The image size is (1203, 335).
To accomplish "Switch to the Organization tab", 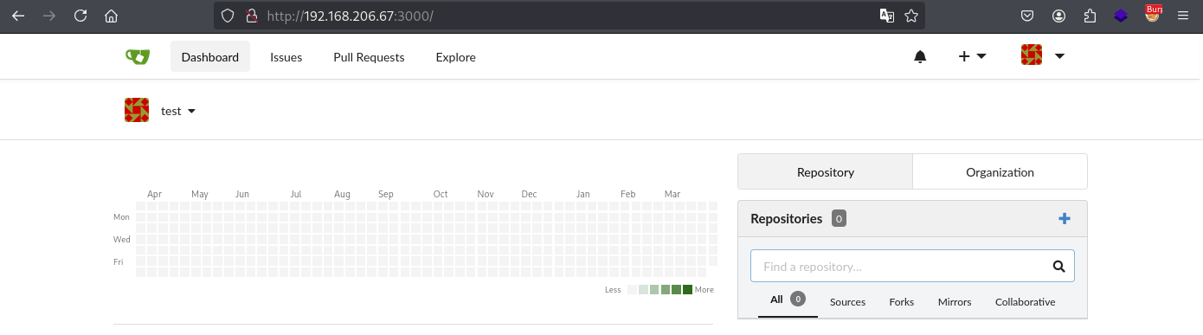I will point(1000,172).
